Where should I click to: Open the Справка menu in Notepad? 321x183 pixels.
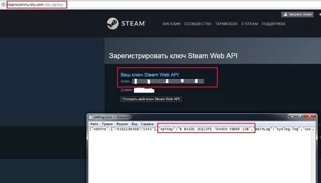pos(147,124)
